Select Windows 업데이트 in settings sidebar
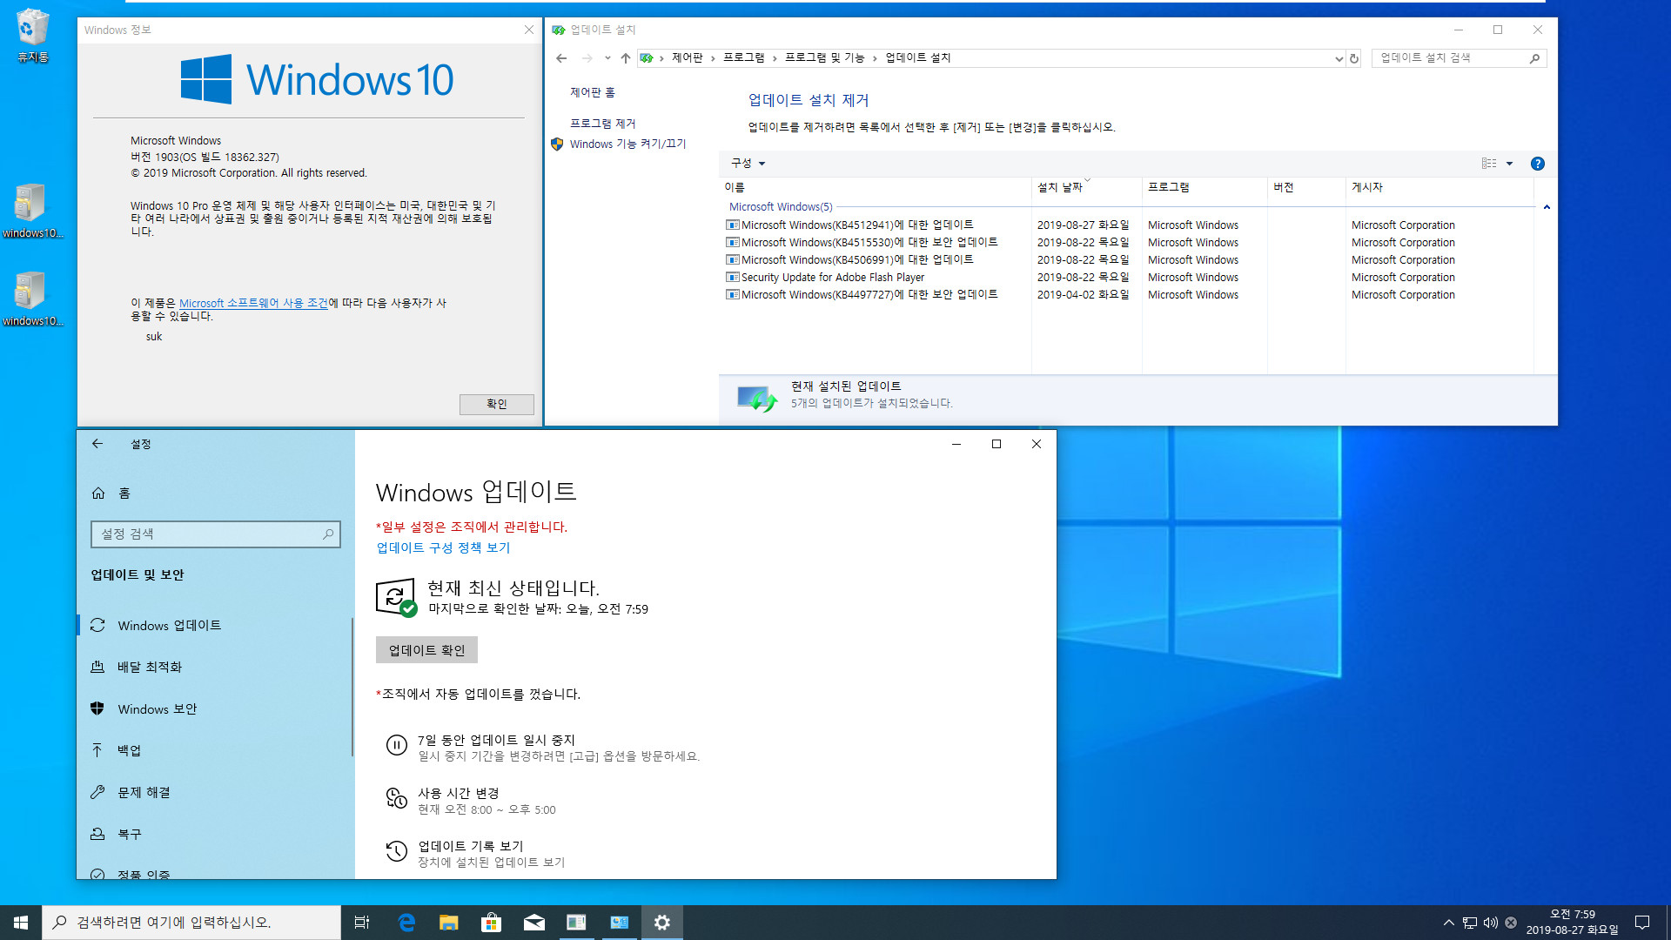1671x940 pixels. pos(214,626)
